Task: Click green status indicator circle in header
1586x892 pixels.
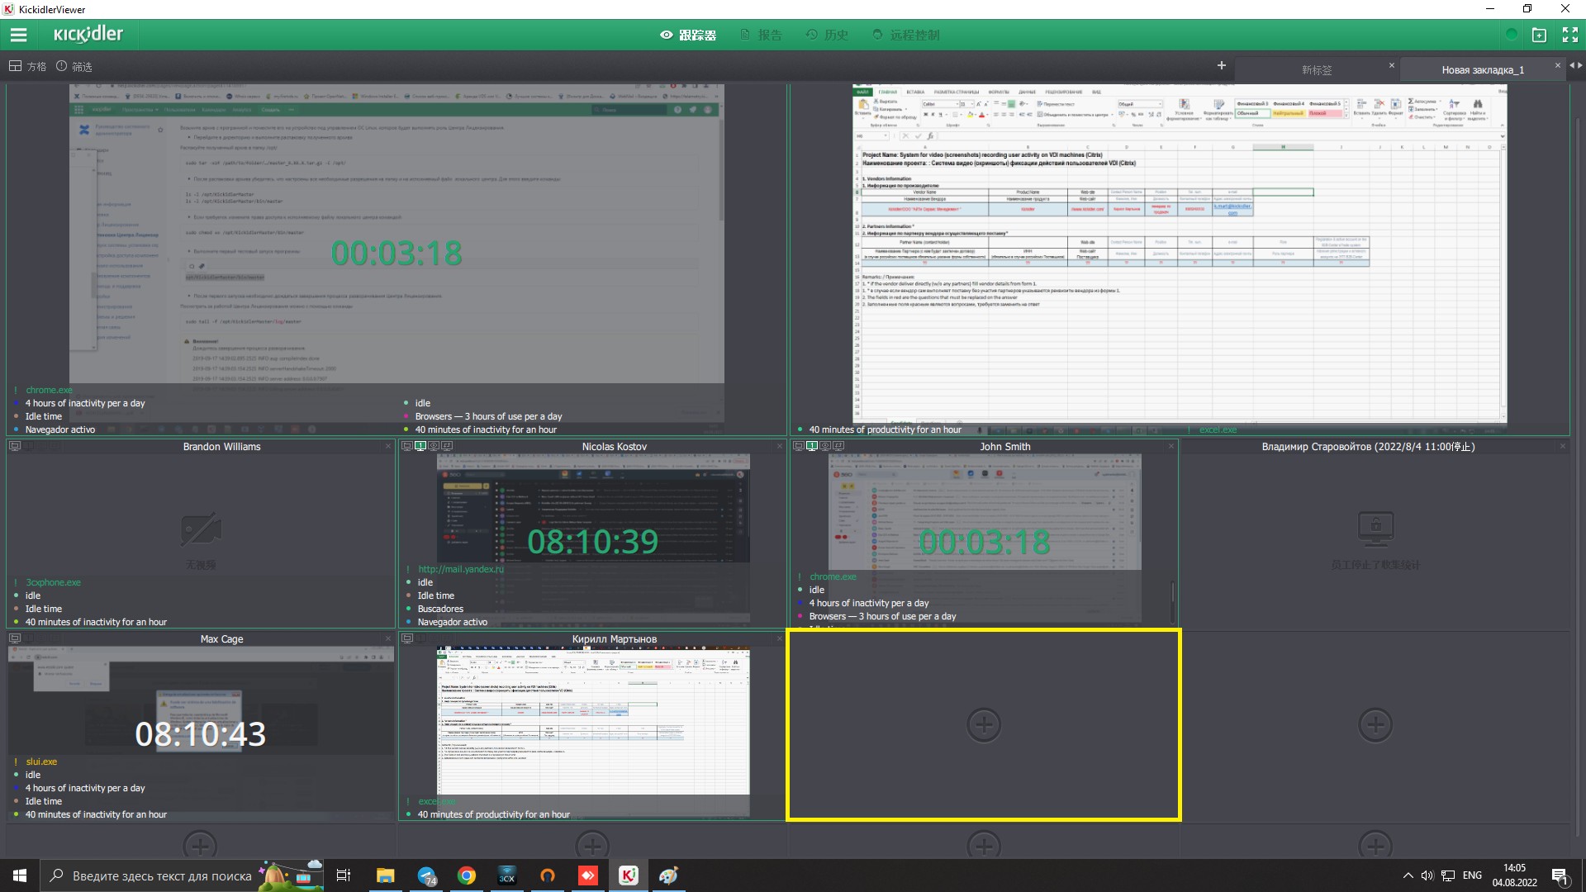Action: [1511, 35]
